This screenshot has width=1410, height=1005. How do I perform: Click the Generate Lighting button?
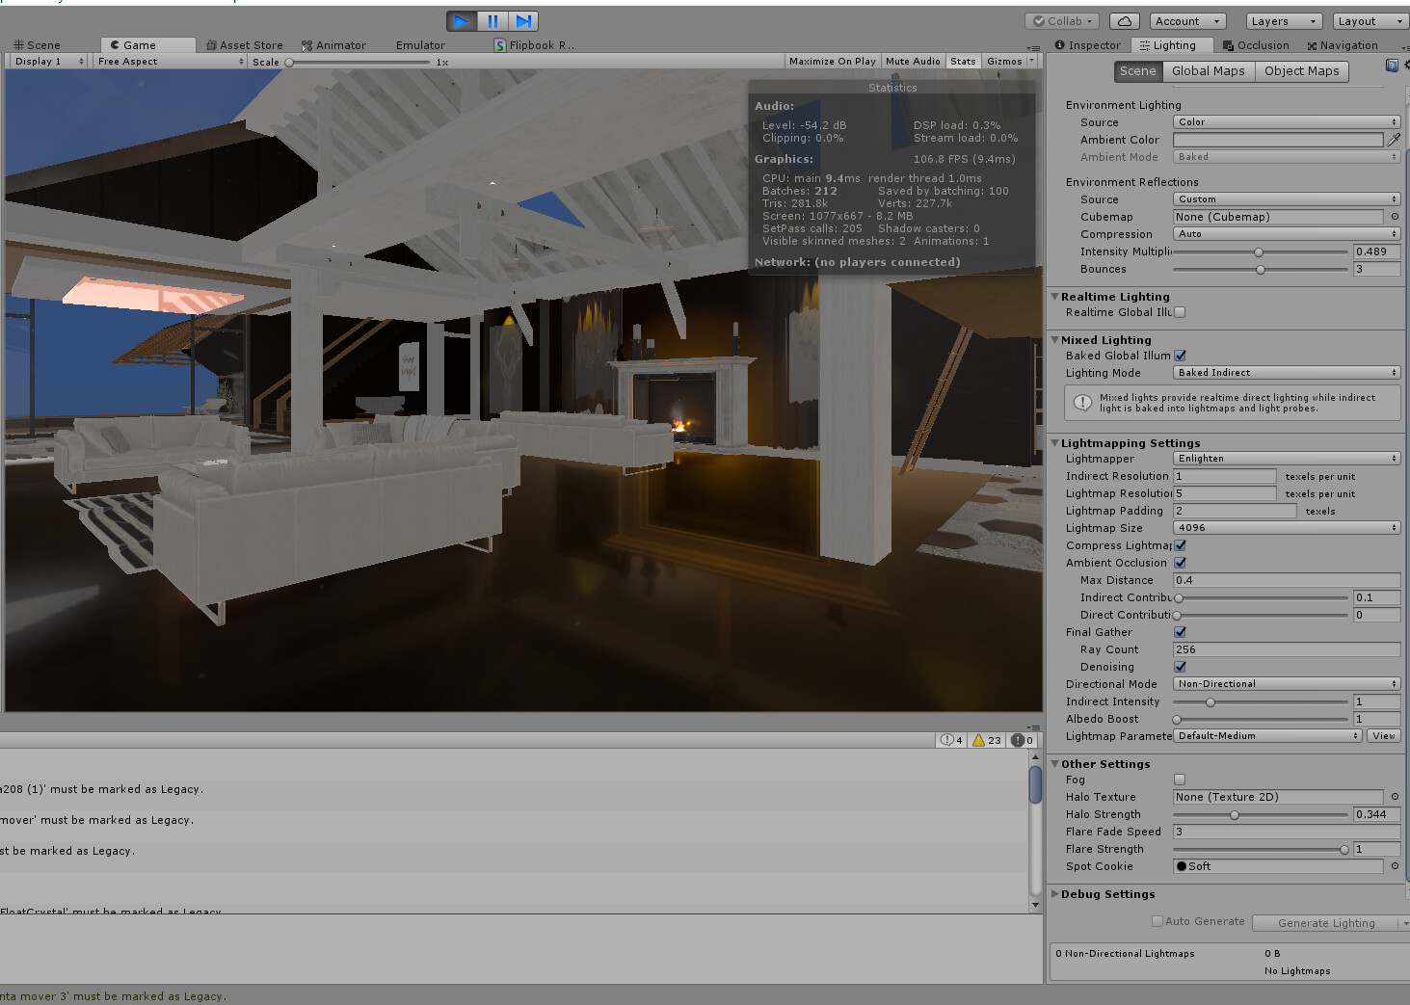(1327, 922)
